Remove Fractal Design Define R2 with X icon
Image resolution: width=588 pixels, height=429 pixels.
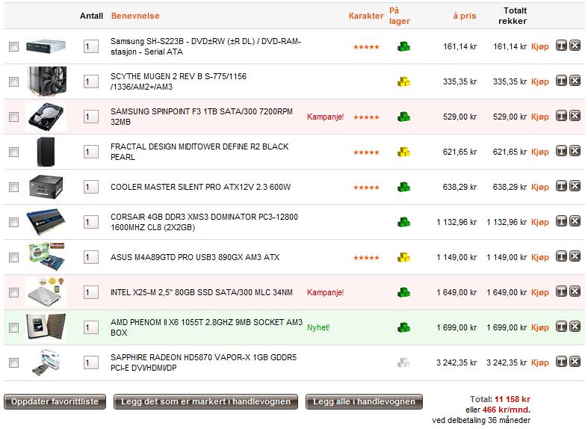point(575,151)
